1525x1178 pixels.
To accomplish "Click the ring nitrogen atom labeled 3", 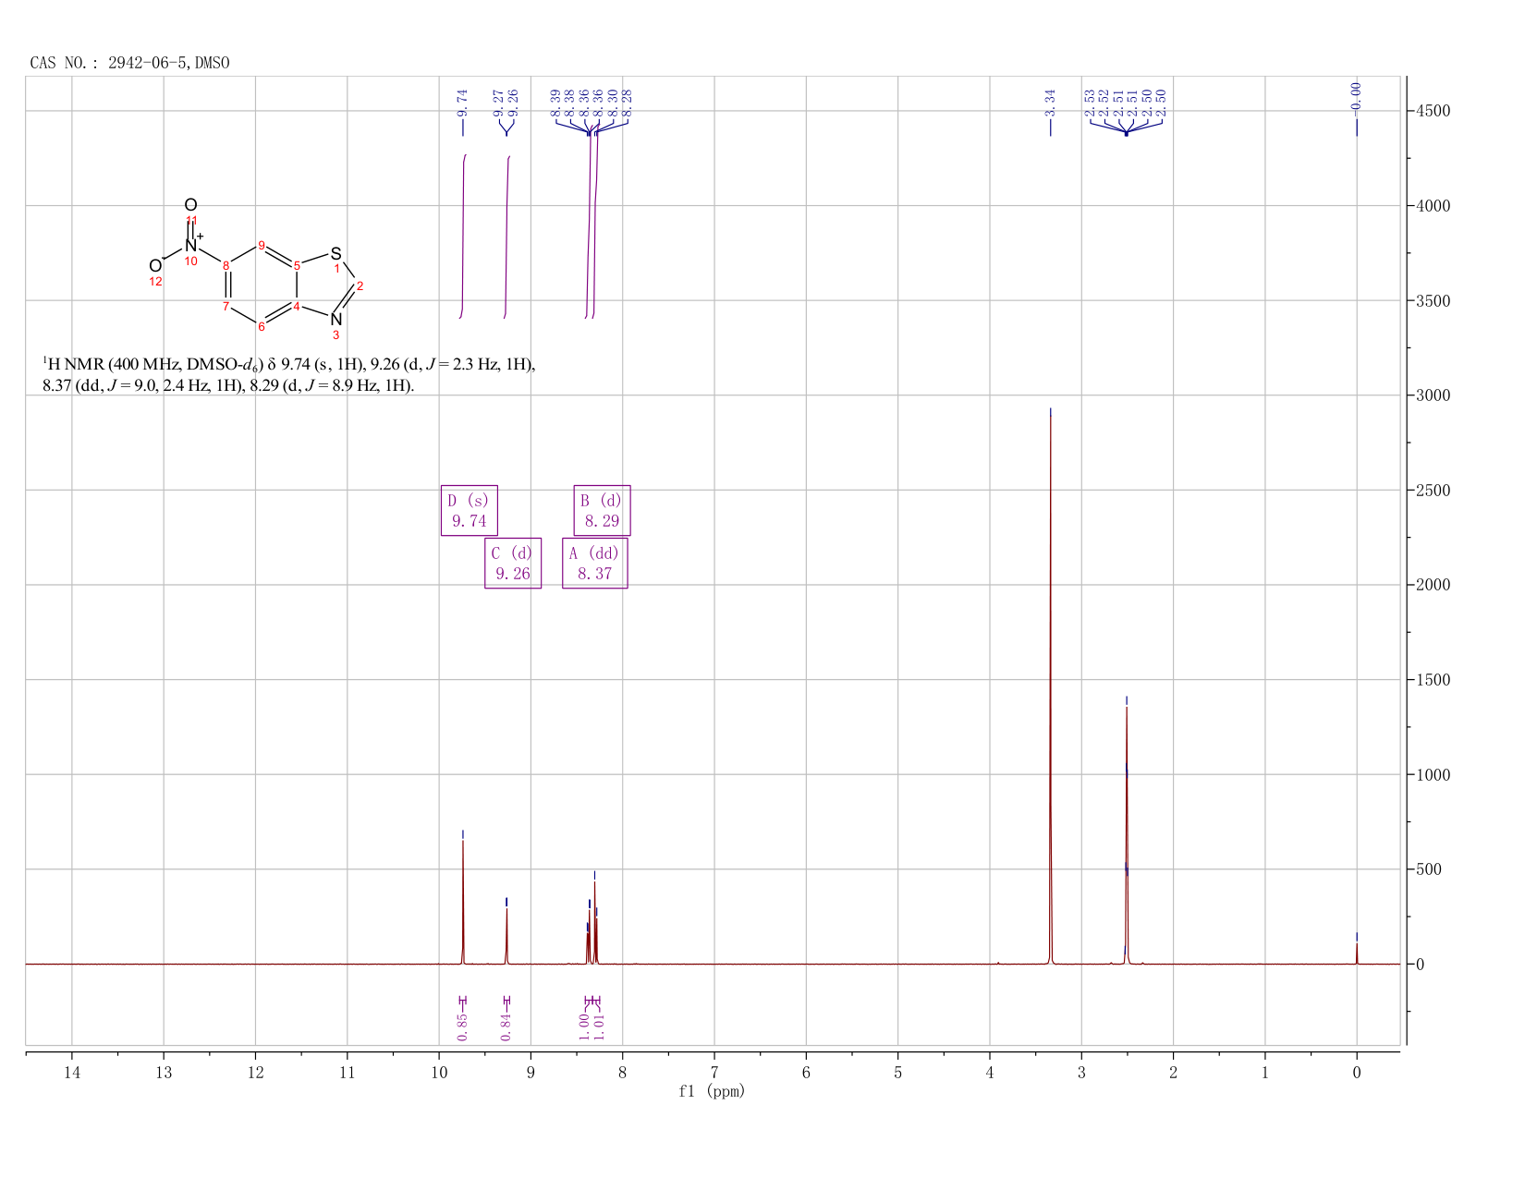I will (336, 320).
